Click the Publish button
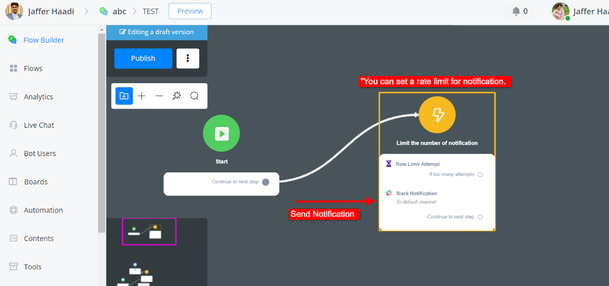 143,58
